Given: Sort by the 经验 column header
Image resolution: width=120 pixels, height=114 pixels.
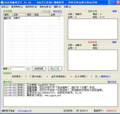Looking at the screenshot, I should pos(41,15).
